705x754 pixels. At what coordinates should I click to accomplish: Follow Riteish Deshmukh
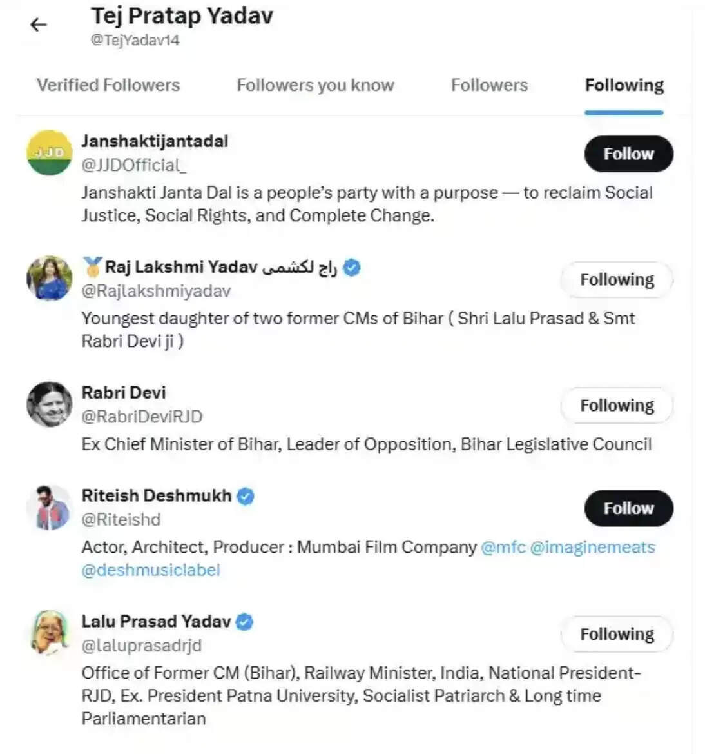[628, 508]
